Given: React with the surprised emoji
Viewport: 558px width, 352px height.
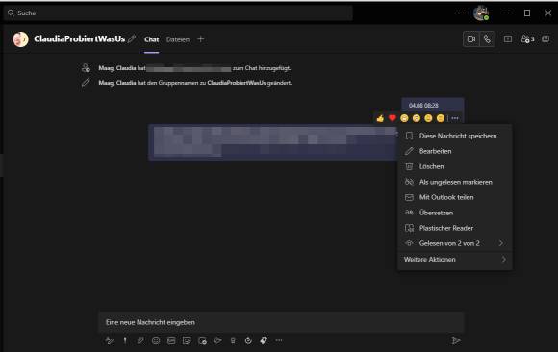Looking at the screenshot, I should click(x=417, y=118).
